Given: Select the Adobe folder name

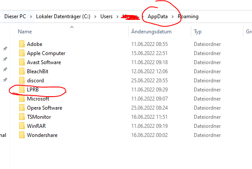Looking at the screenshot, I should pos(35,44).
